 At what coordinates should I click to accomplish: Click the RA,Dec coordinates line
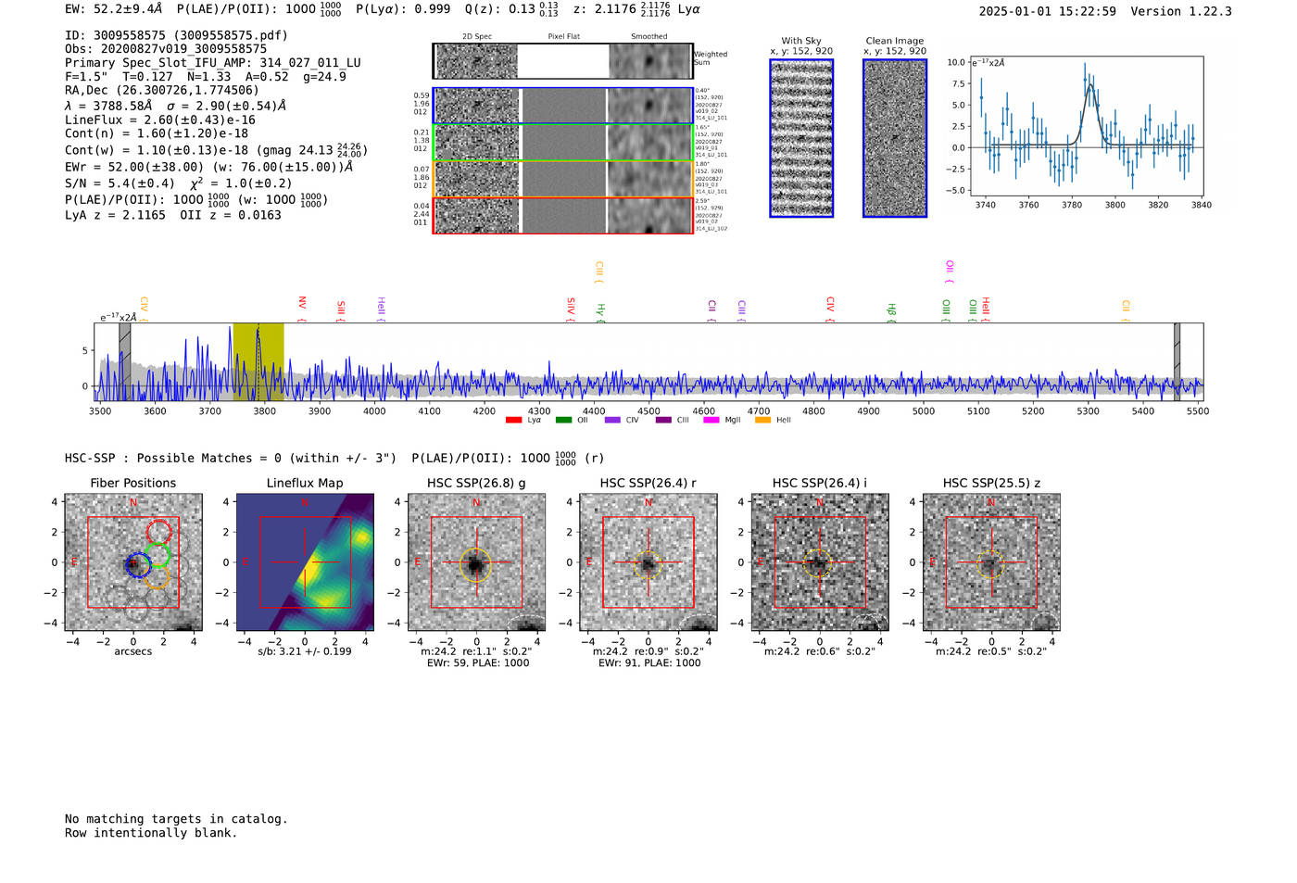pyautogui.click(x=162, y=90)
